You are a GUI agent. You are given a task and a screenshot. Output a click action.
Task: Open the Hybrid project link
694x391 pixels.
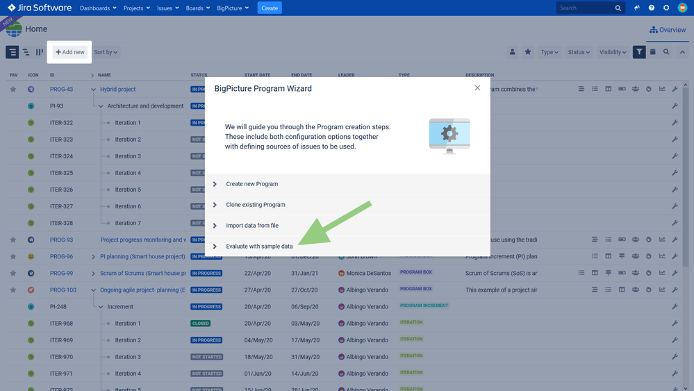tap(117, 90)
